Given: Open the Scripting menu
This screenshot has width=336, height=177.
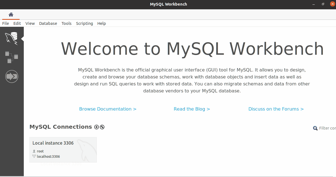Looking at the screenshot, I should [84, 23].
